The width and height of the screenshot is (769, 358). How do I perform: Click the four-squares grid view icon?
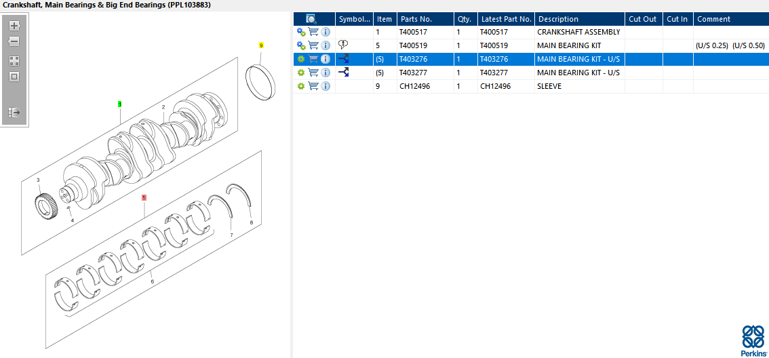click(x=14, y=61)
